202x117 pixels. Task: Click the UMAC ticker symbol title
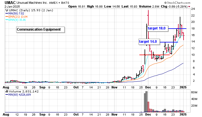10,3
